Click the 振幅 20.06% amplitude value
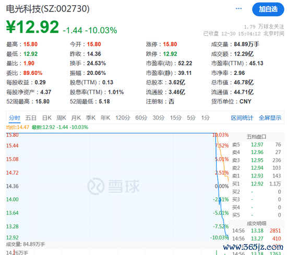This screenshot has height=255, width=287. tap(97, 73)
